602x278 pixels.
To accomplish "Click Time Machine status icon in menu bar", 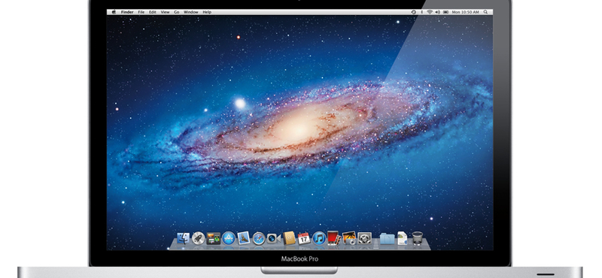I will click(x=413, y=12).
